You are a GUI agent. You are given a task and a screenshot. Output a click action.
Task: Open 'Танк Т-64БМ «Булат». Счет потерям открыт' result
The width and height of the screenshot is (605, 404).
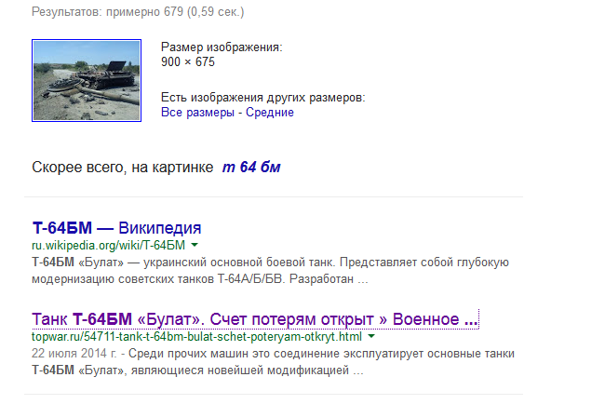pyautogui.click(x=255, y=319)
